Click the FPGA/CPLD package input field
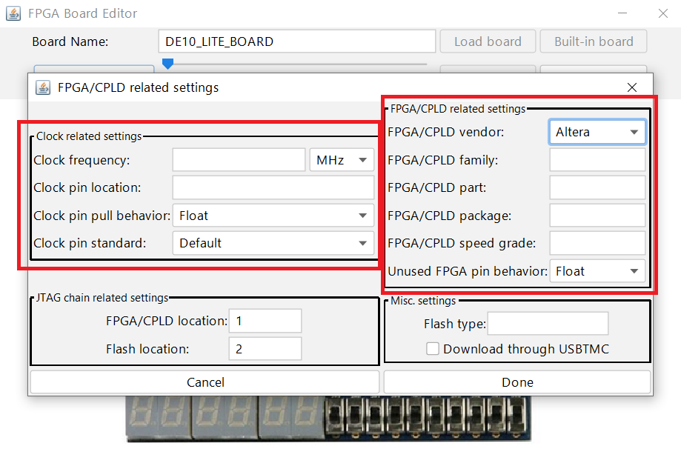This screenshot has height=466, width=681. pos(597,216)
